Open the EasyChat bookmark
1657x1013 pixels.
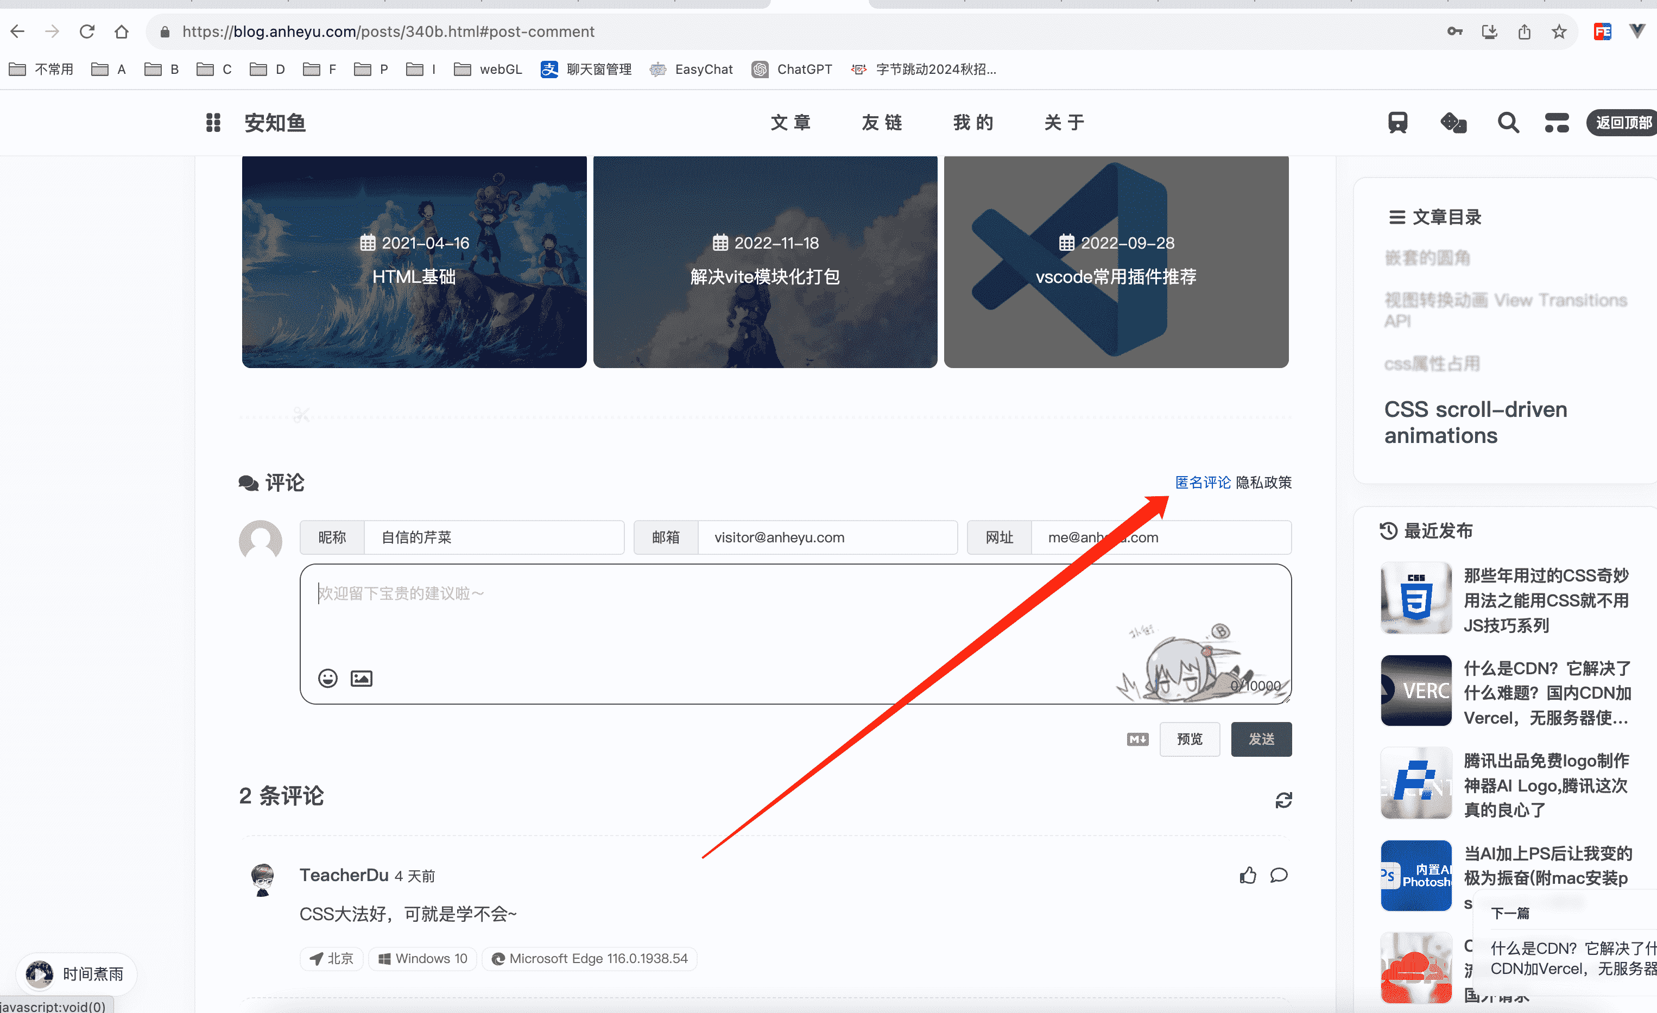coord(691,68)
